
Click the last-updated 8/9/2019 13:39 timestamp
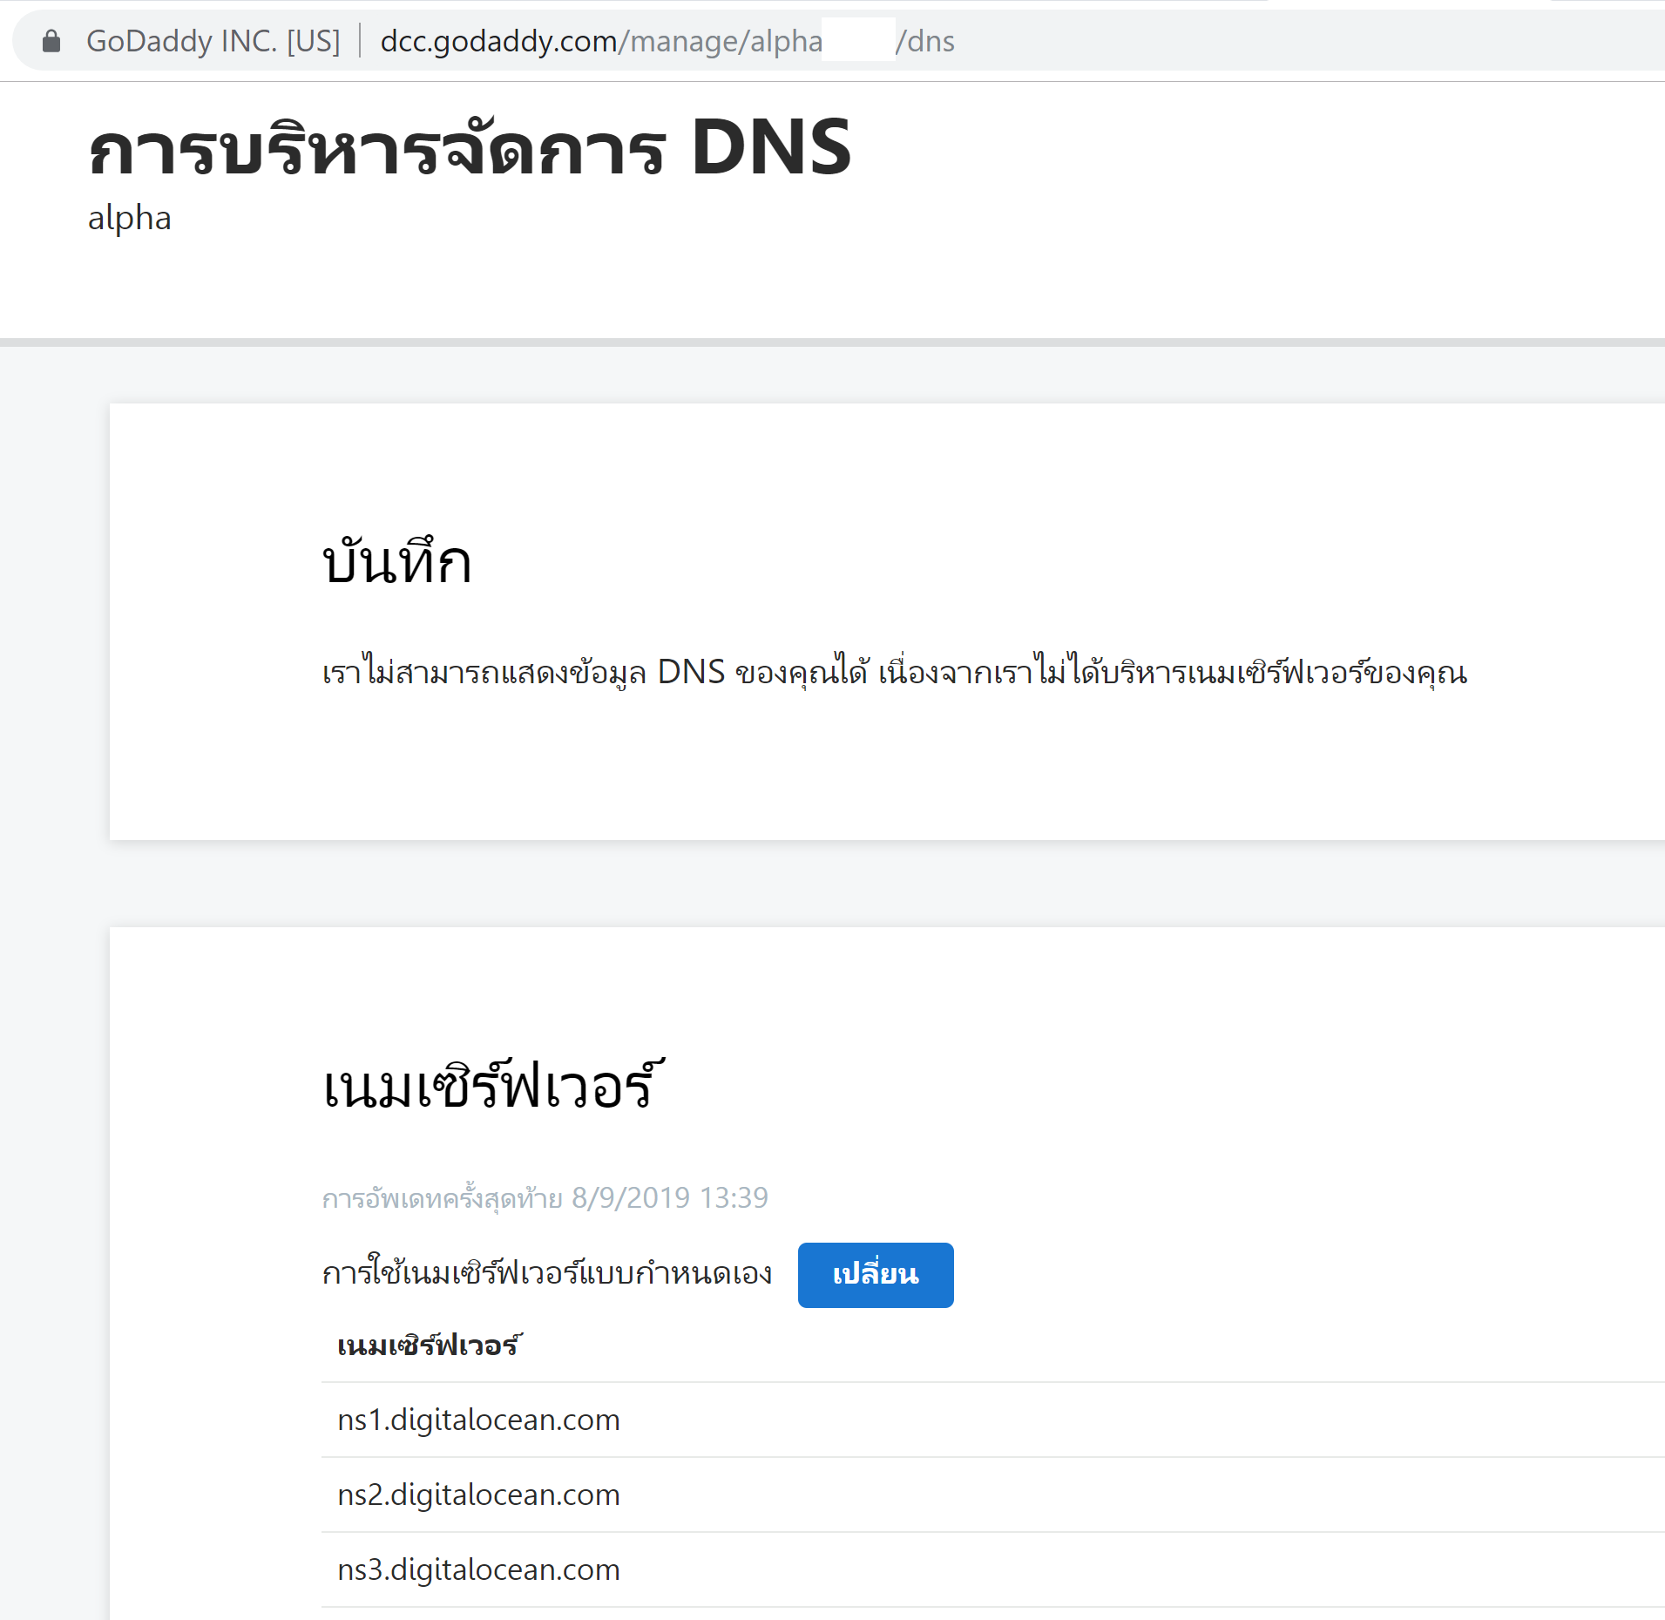669,1197
